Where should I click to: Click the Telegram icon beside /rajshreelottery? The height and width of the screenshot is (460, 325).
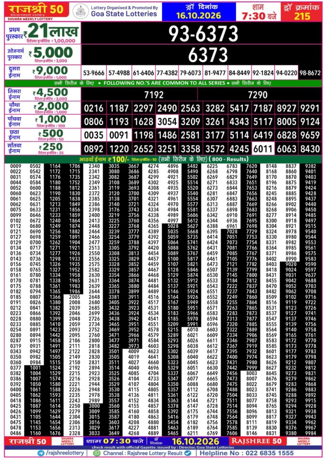(x=41, y=453)
